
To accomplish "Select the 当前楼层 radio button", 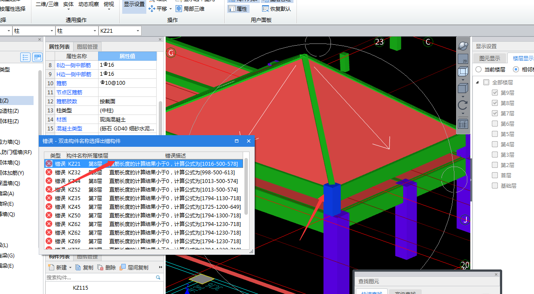I will point(478,69).
